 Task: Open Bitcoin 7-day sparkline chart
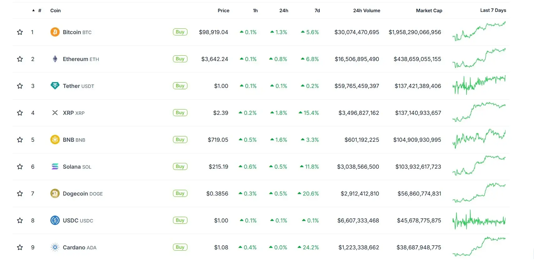479,31
